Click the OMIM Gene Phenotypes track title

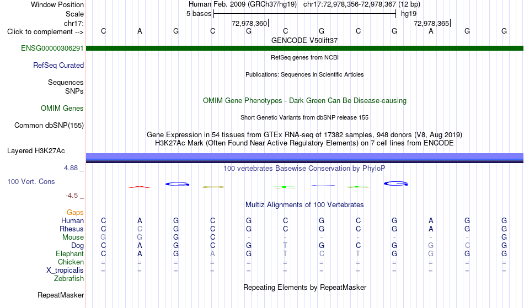click(x=305, y=101)
